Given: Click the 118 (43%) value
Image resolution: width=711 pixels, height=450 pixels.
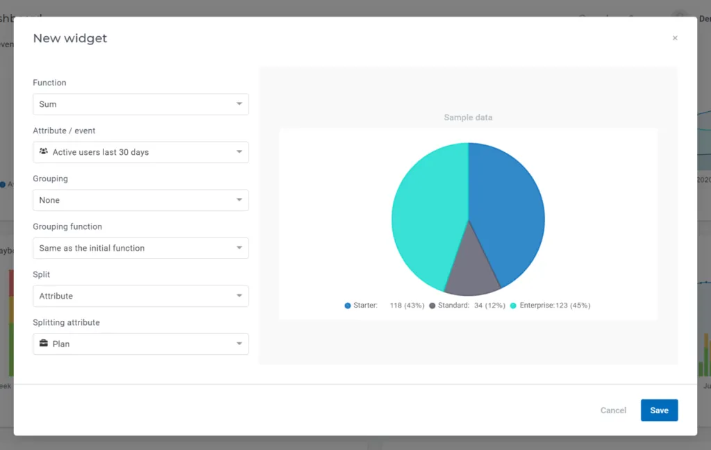Looking at the screenshot, I should (x=407, y=306).
